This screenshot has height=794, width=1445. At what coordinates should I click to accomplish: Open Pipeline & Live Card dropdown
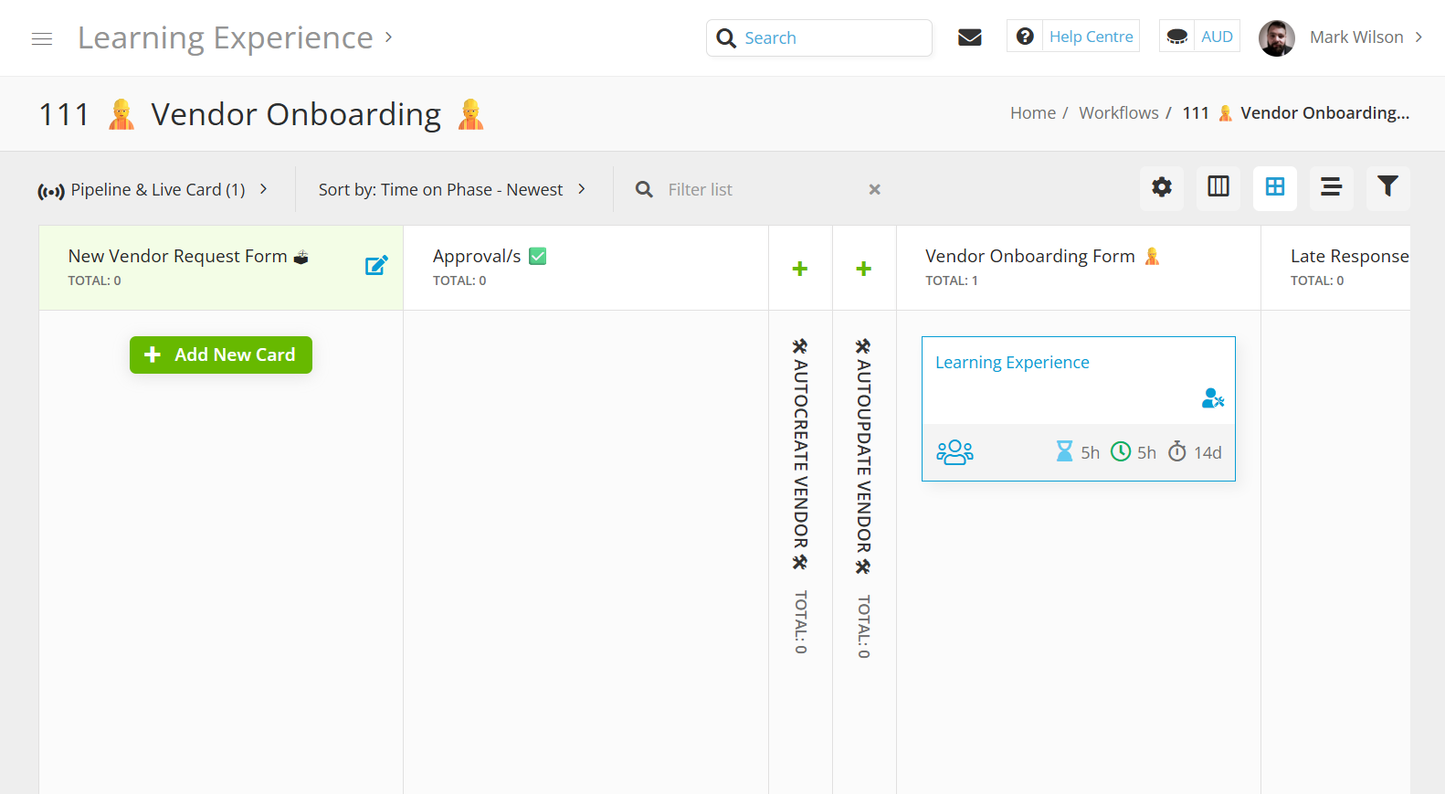point(153,190)
